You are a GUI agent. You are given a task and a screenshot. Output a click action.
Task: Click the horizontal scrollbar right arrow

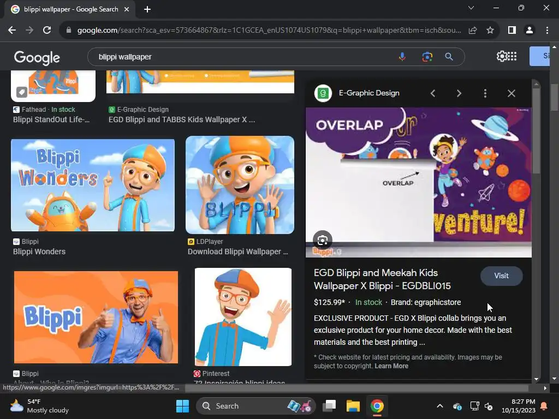[545, 388]
